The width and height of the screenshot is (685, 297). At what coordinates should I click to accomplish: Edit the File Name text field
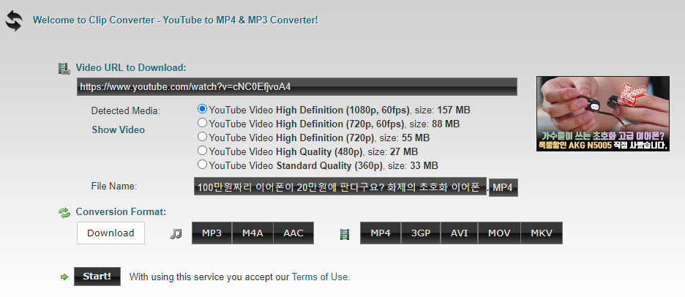[340, 187]
